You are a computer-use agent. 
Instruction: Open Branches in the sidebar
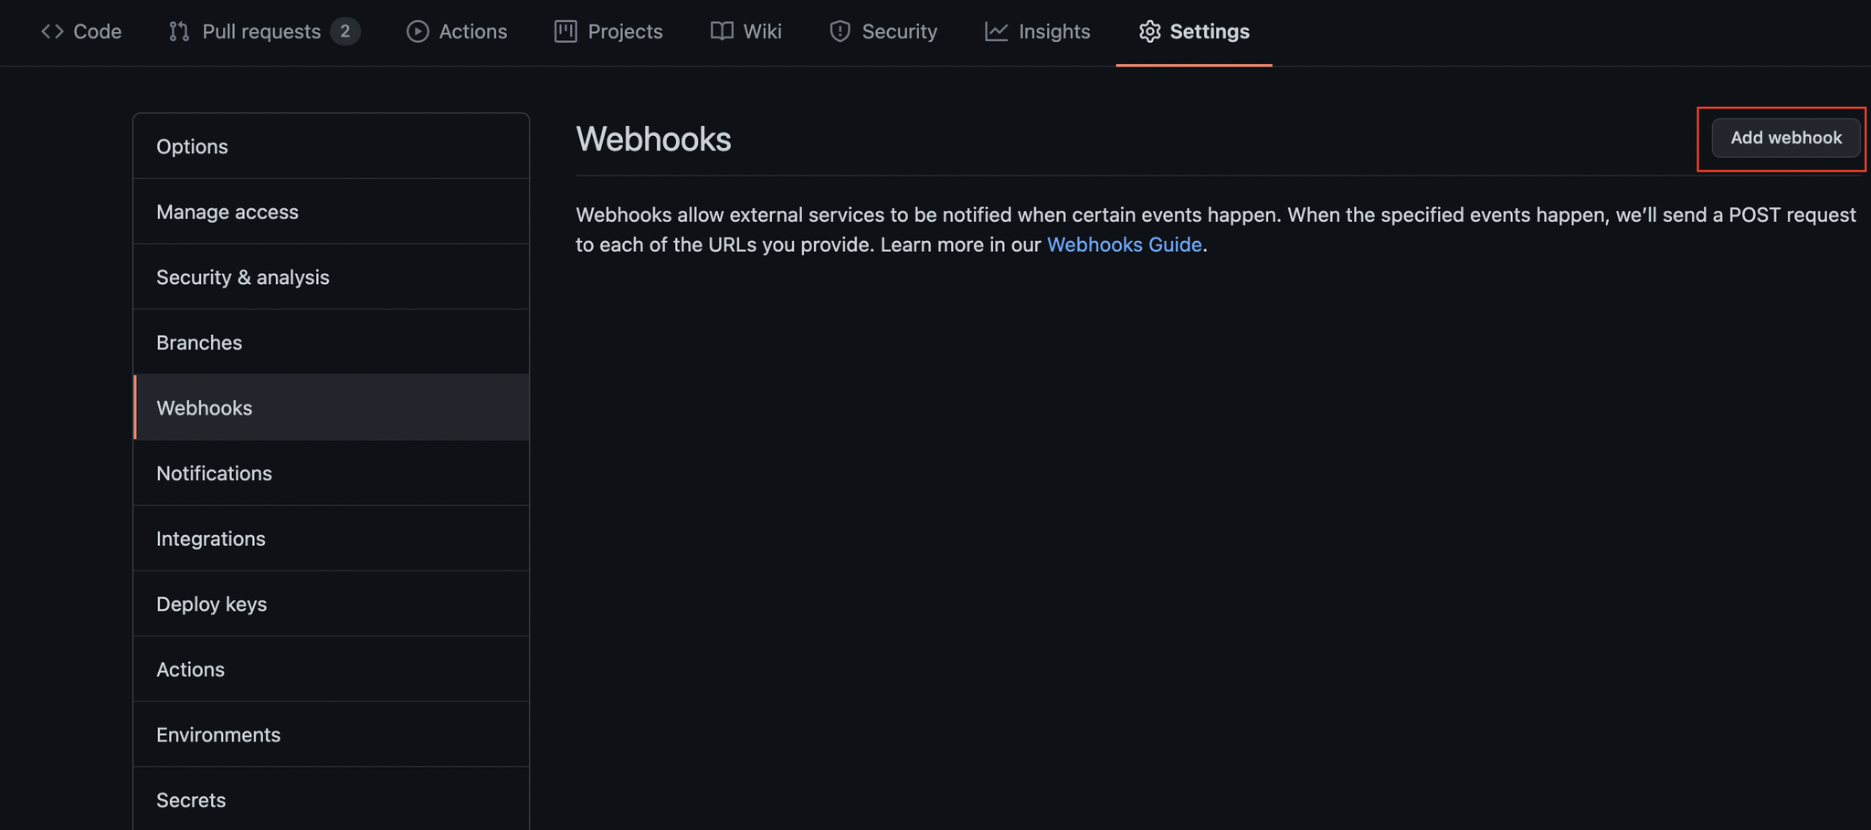[x=331, y=342]
